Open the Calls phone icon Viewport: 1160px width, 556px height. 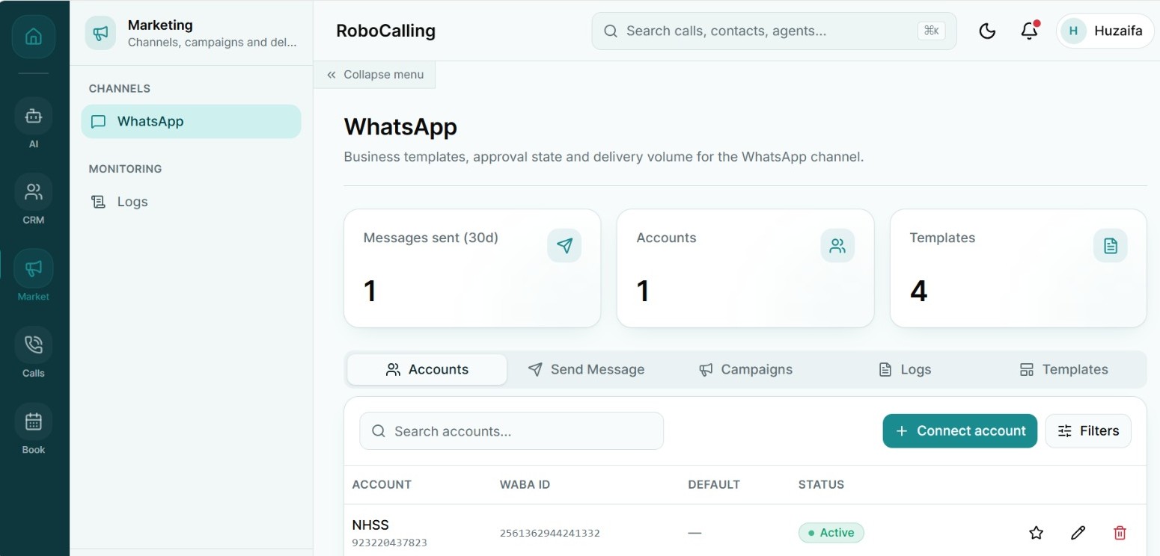pos(34,345)
